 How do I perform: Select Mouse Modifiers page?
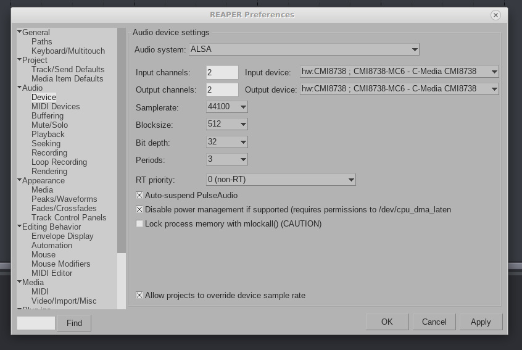(x=61, y=264)
